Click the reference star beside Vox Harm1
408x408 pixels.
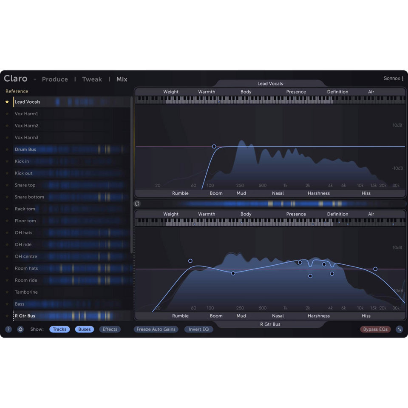click(7, 114)
